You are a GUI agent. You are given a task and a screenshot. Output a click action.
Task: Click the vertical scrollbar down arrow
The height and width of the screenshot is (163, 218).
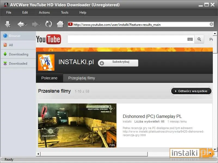pos(215,149)
